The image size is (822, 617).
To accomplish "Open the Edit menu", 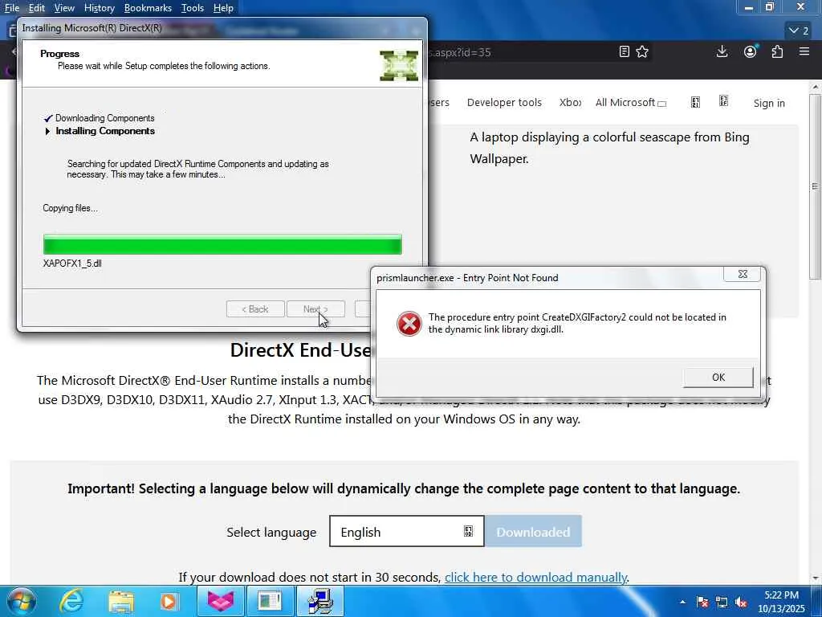I will point(36,8).
